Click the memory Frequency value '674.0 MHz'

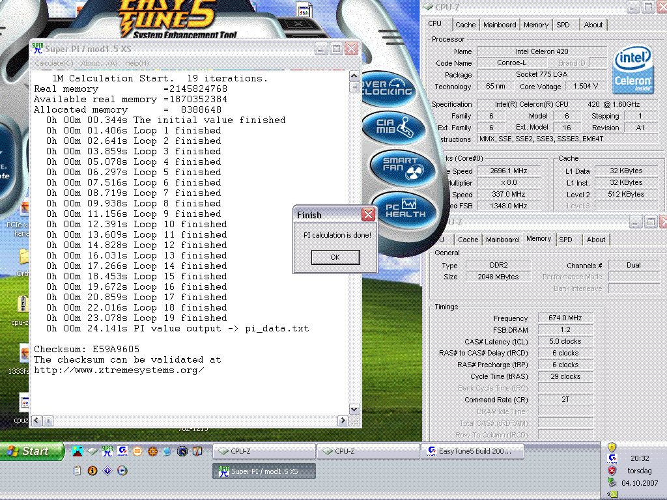click(x=565, y=318)
